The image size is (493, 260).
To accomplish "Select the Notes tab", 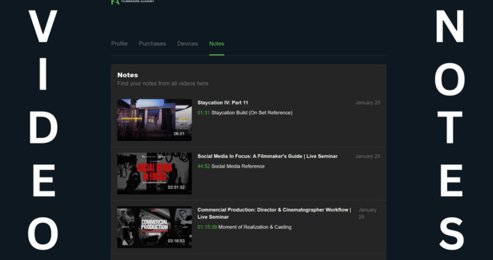I will click(x=217, y=44).
